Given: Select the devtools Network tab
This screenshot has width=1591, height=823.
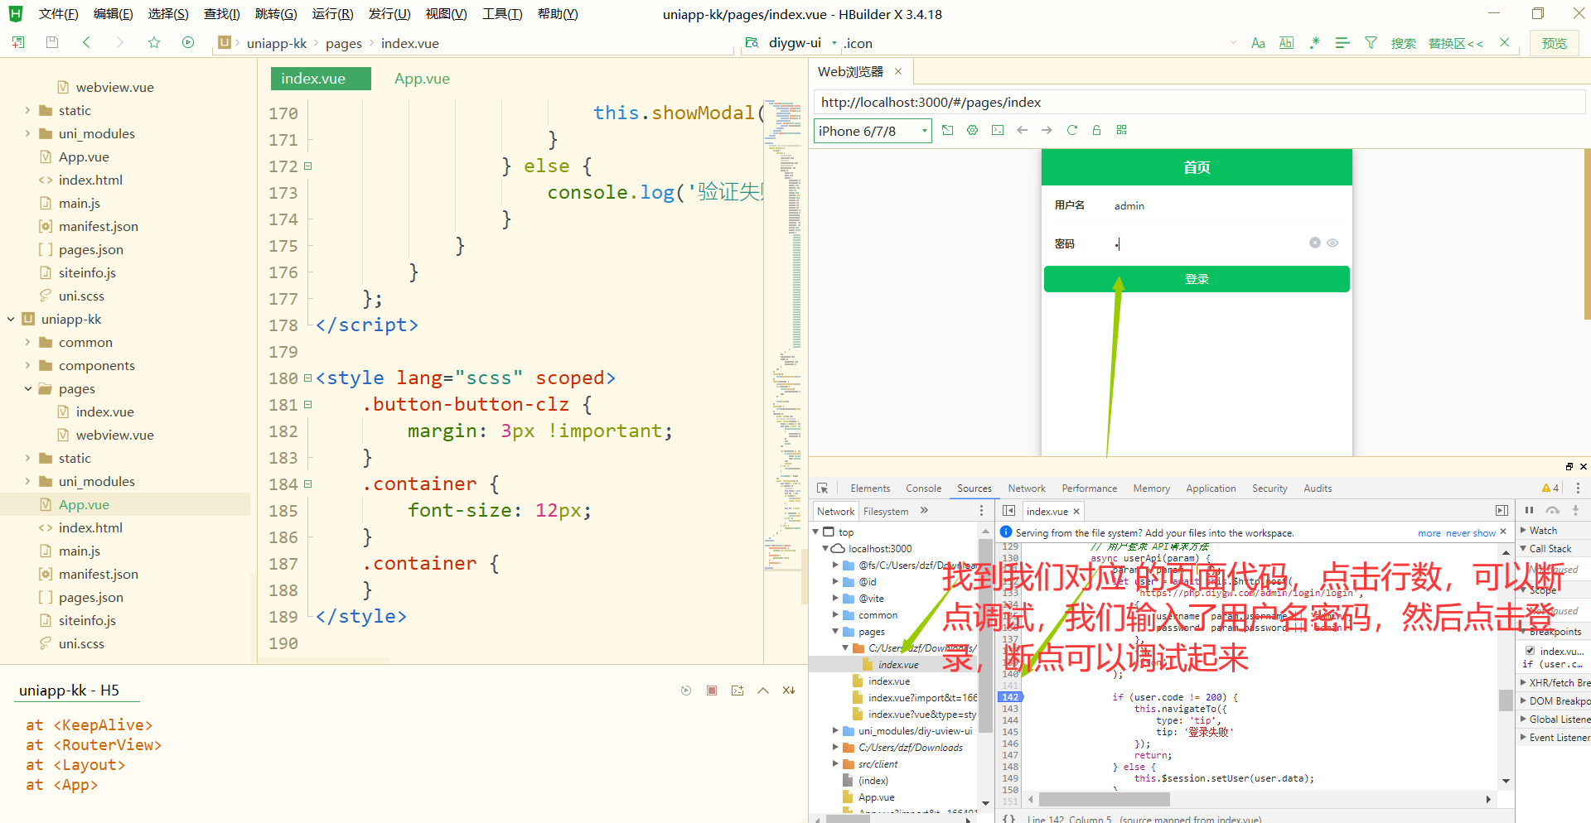Looking at the screenshot, I should click(1027, 489).
